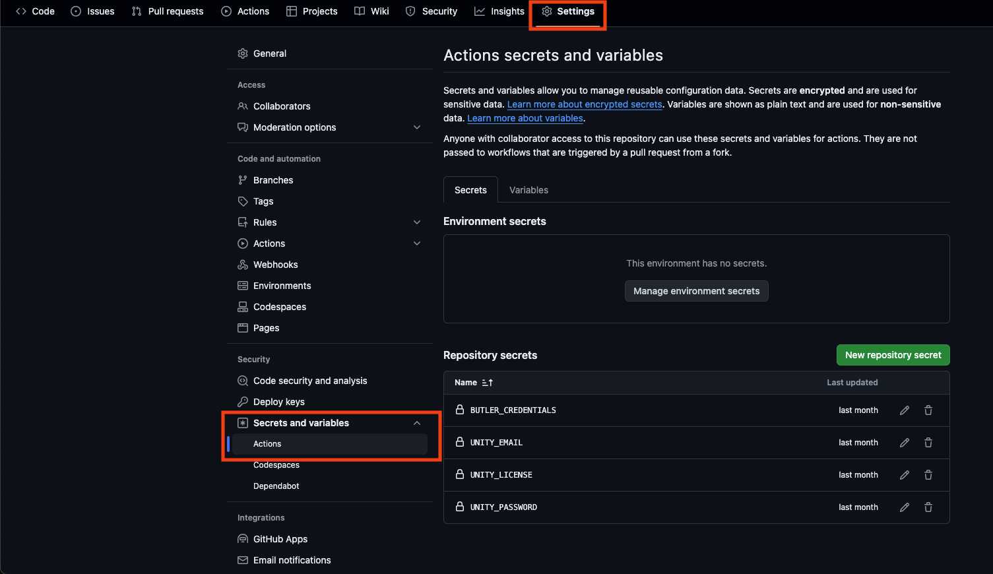The height and width of the screenshot is (574, 993).
Task: Expand the Actions settings section chevron
Action: pos(417,243)
